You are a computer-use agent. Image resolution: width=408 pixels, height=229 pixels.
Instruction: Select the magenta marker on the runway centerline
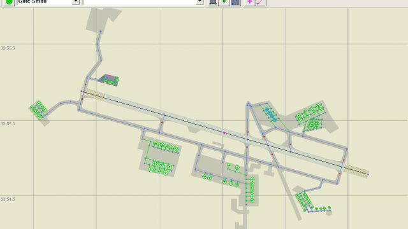click(224, 133)
